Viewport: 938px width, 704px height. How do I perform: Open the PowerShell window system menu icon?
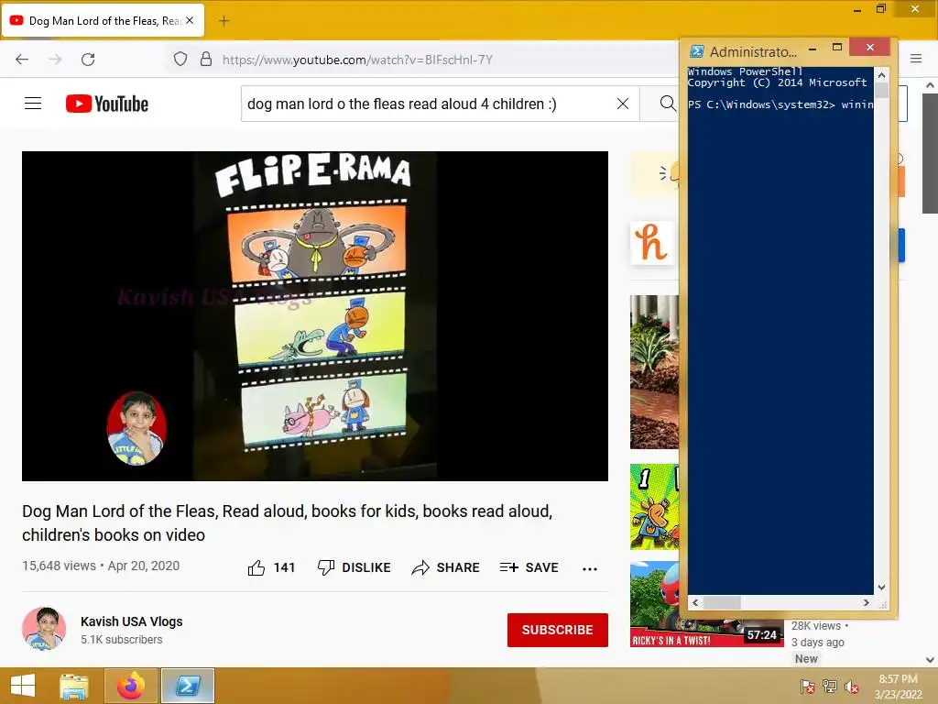(x=697, y=51)
